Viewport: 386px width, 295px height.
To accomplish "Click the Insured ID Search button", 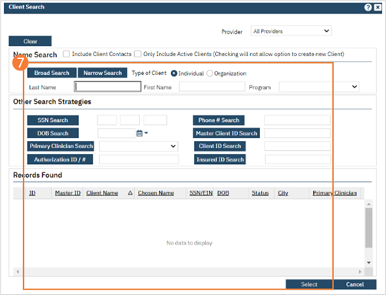I will (x=220, y=159).
